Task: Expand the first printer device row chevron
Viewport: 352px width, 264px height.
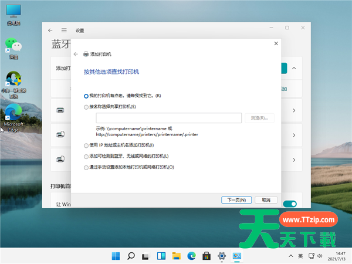Action: tap(294, 110)
